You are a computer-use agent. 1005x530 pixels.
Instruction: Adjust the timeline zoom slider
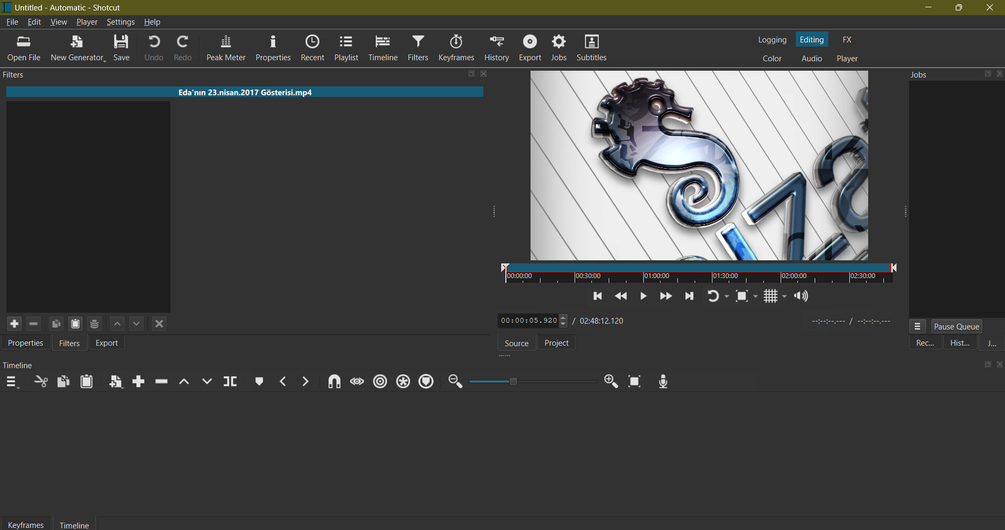pyautogui.click(x=514, y=382)
